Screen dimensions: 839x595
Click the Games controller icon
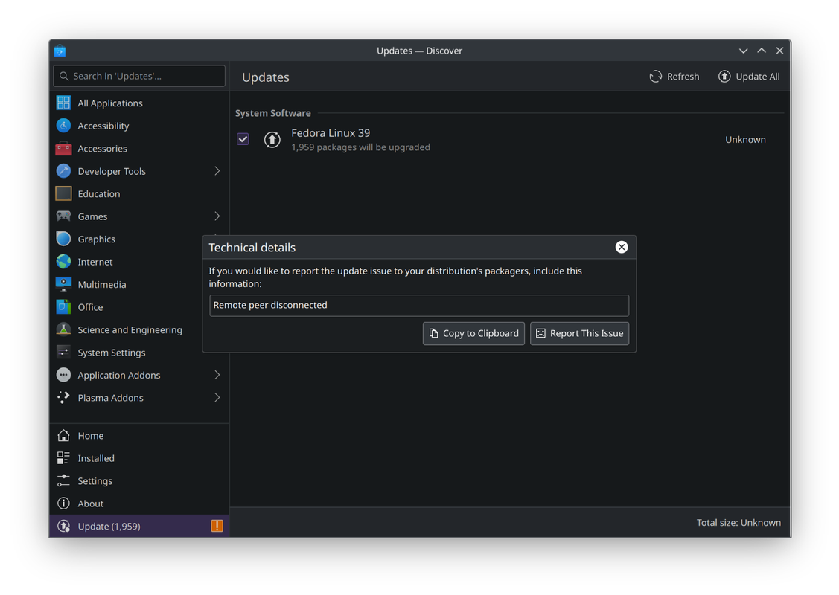pos(63,216)
